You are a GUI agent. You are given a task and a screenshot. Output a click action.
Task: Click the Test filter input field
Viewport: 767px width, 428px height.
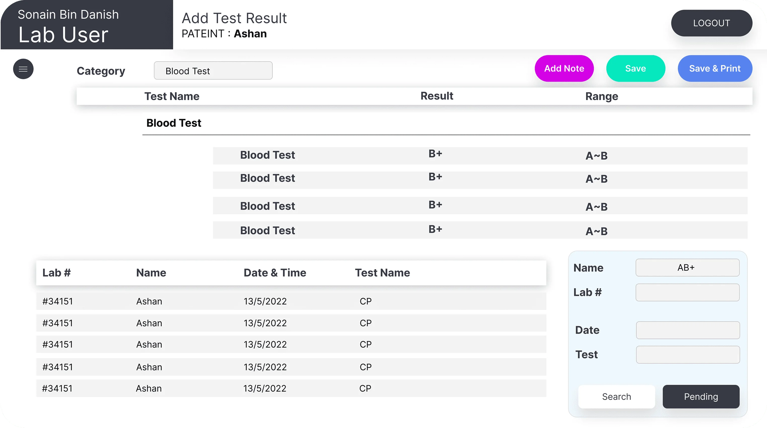(687, 354)
